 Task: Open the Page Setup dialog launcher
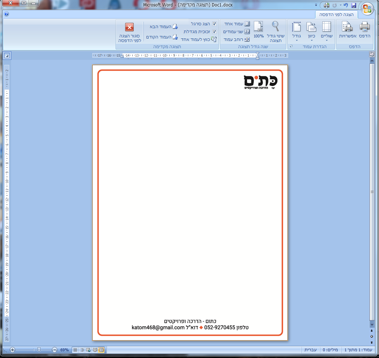[x=290, y=47]
